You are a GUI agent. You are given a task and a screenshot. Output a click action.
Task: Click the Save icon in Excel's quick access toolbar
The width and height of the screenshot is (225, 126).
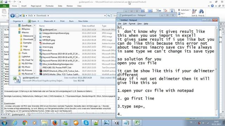point(6,2)
